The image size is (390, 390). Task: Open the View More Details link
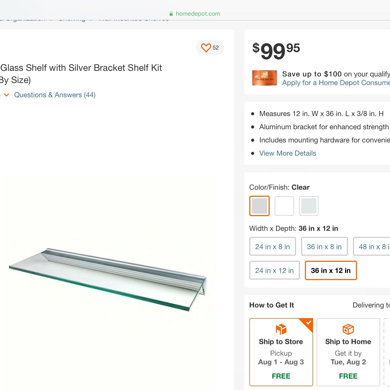[288, 153]
